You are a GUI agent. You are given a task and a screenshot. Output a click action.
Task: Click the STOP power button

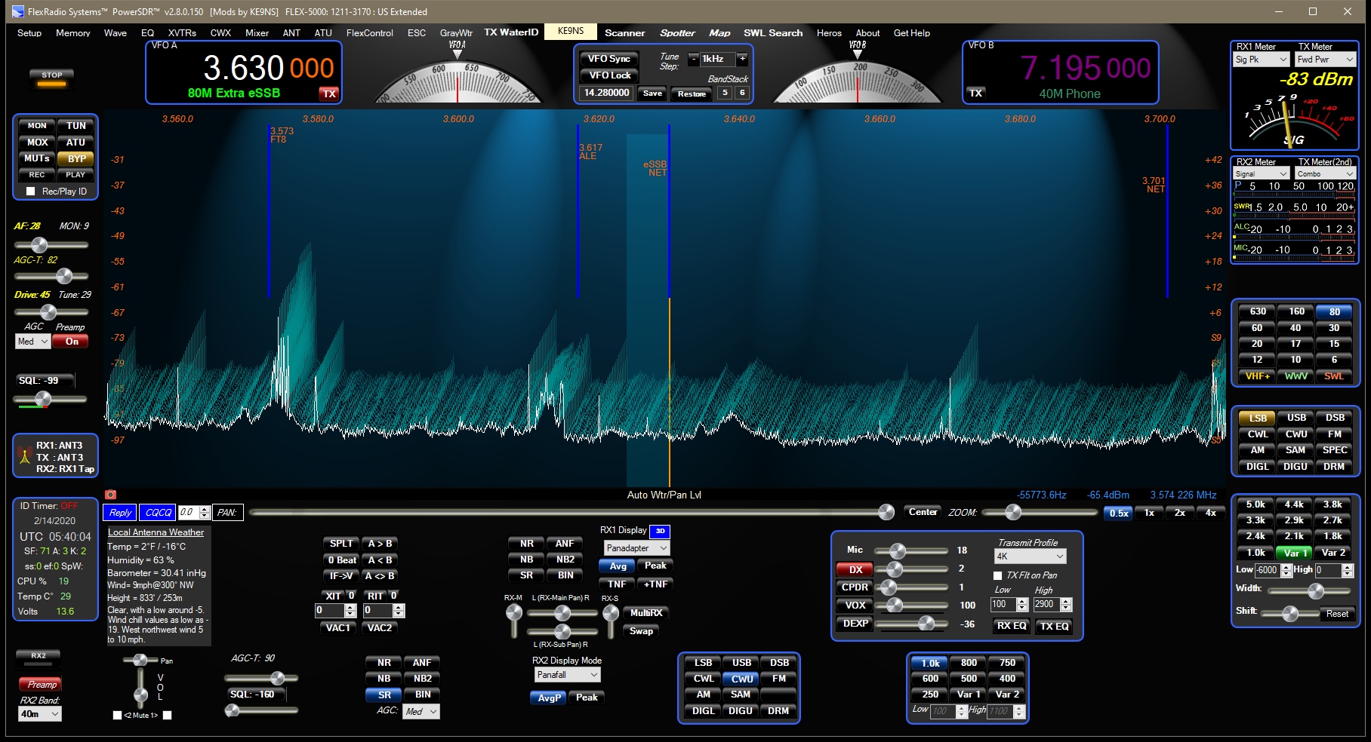coord(52,77)
